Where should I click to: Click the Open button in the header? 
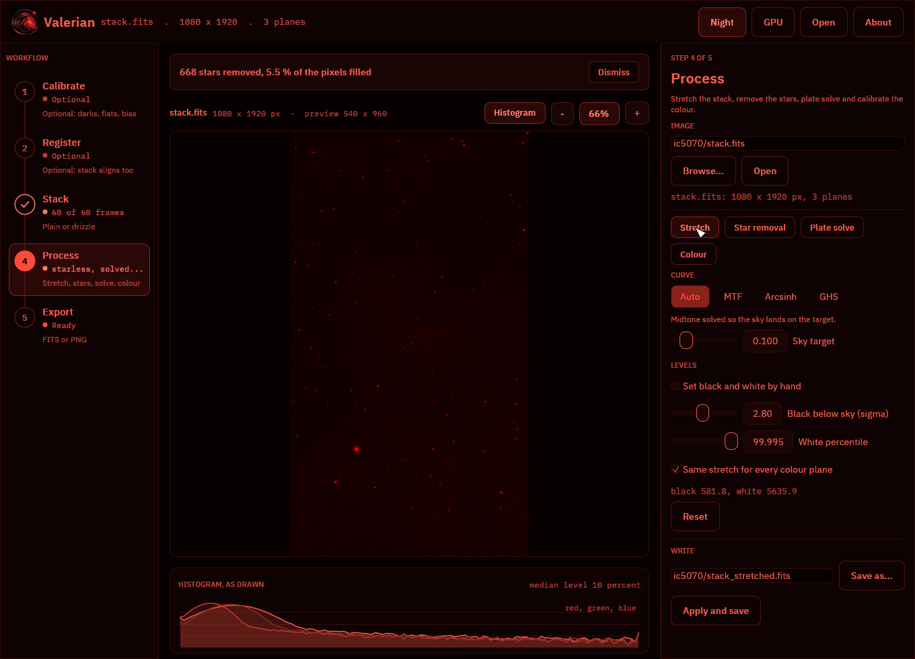pos(824,22)
